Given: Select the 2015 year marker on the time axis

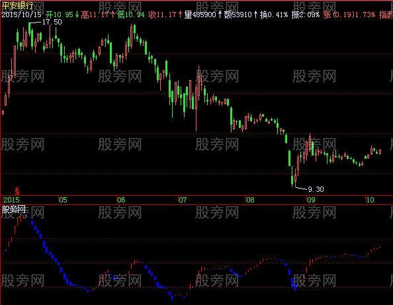Looking at the screenshot, I should (11, 200).
